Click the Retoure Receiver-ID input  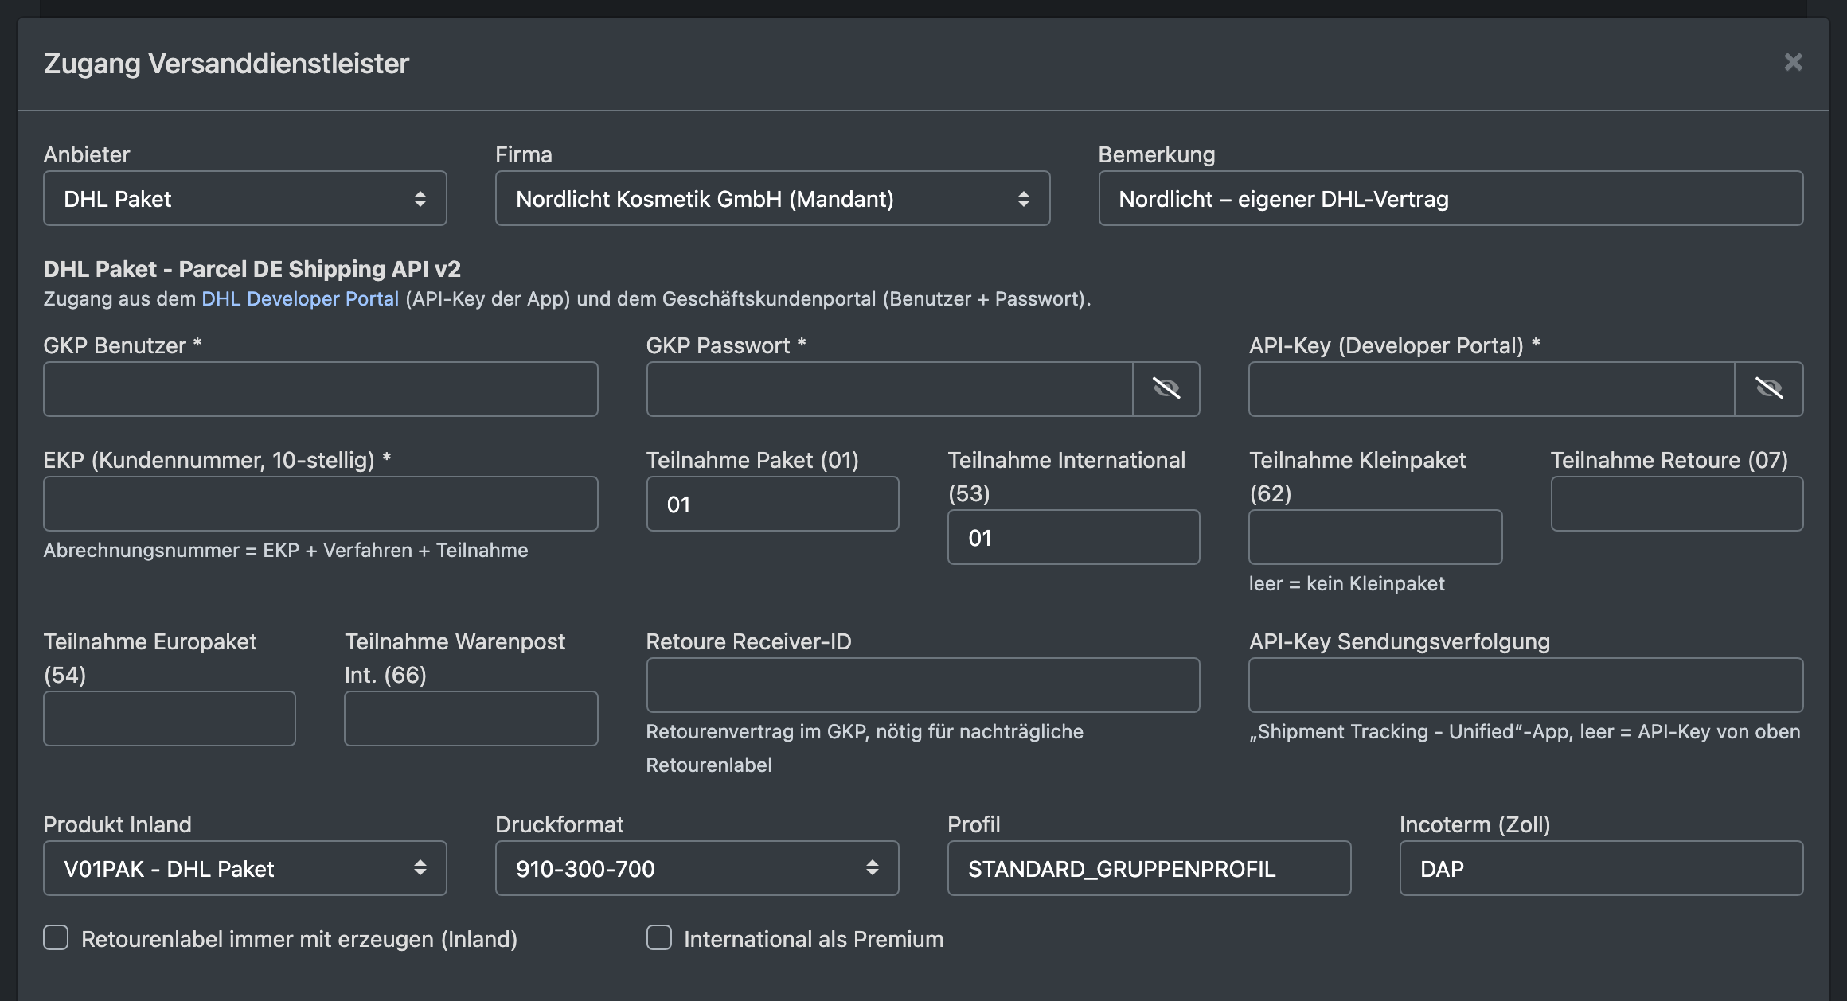click(x=923, y=685)
